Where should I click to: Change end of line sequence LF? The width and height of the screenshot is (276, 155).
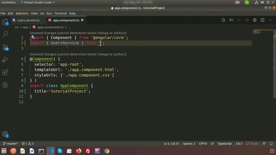(212, 143)
